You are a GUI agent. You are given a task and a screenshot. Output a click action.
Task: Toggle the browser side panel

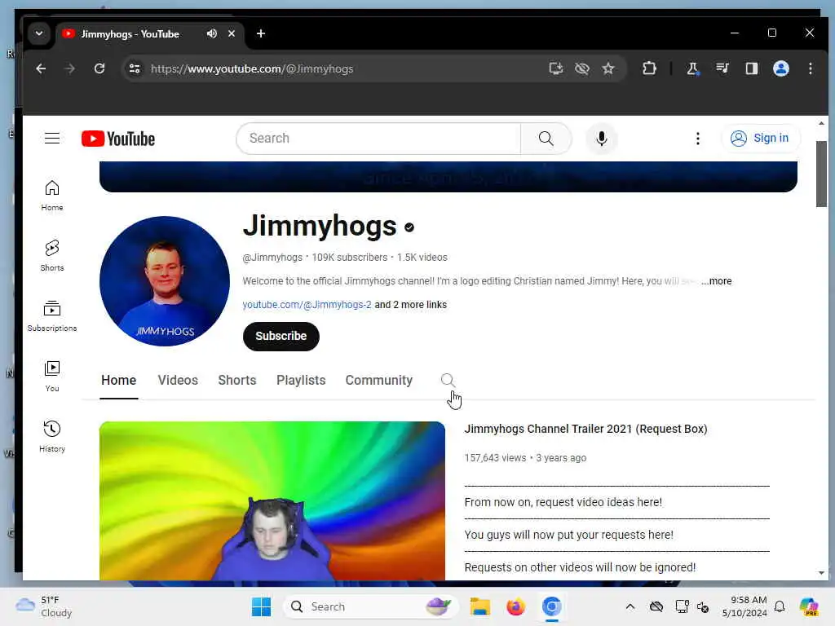click(x=751, y=68)
